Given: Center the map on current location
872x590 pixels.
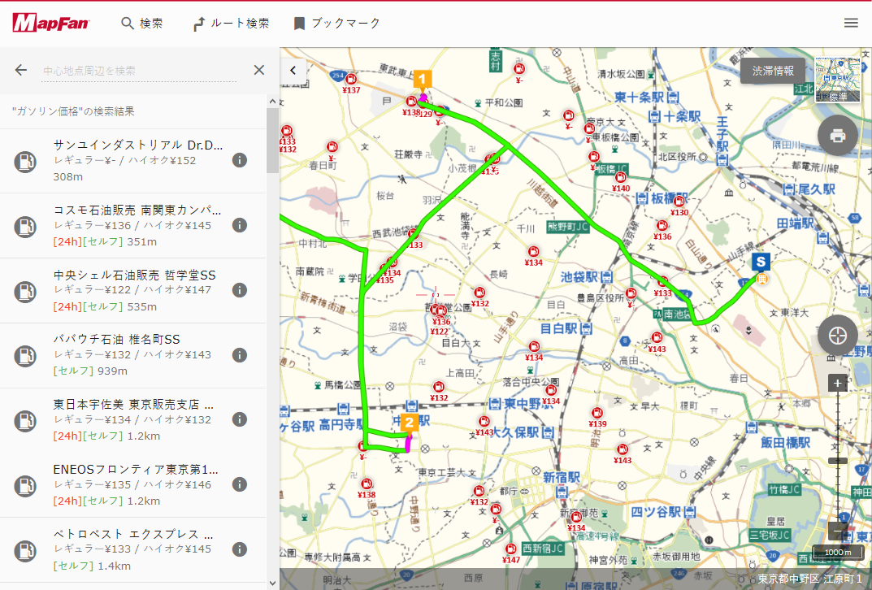Looking at the screenshot, I should (x=838, y=336).
